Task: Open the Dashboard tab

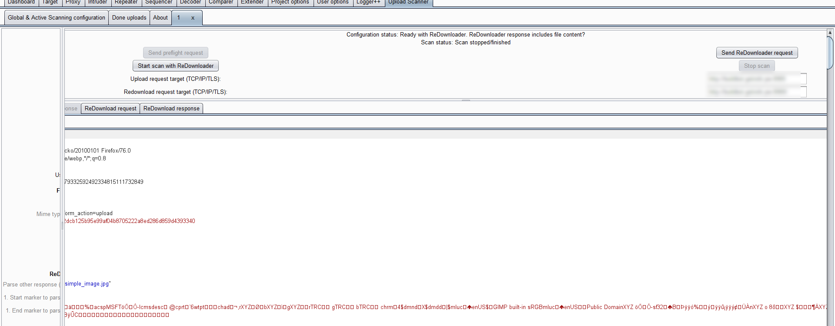Action: (x=21, y=3)
